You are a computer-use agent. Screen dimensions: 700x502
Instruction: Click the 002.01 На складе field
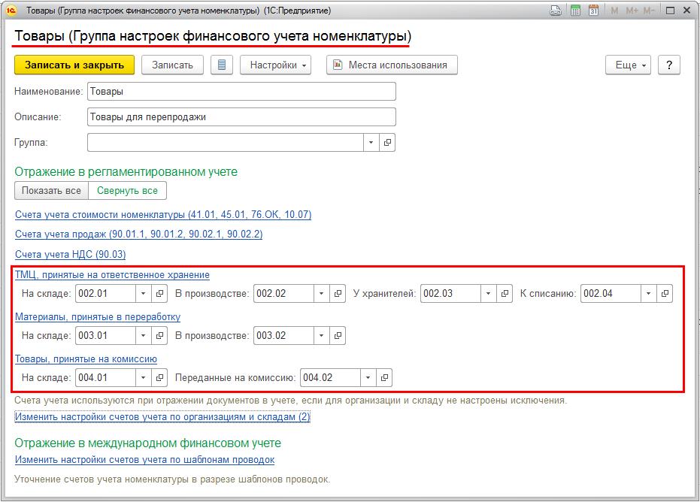(105, 293)
